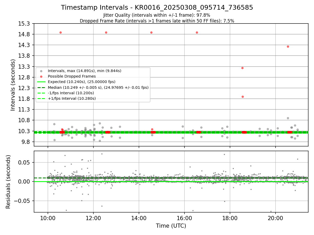This screenshot has width=314, height=235.
Task: Click the red dropped-frame point near 14.2 seconds
Action: [x=288, y=46]
